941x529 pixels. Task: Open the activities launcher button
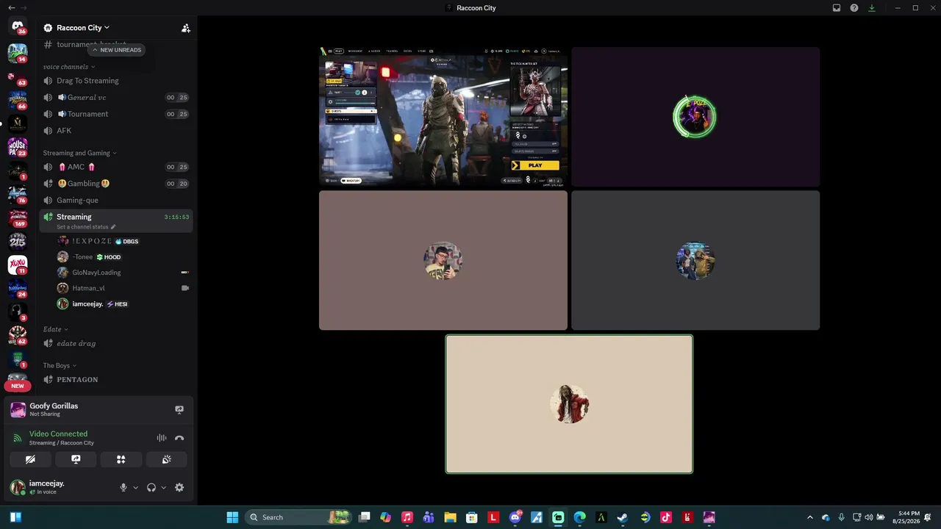tap(121, 459)
